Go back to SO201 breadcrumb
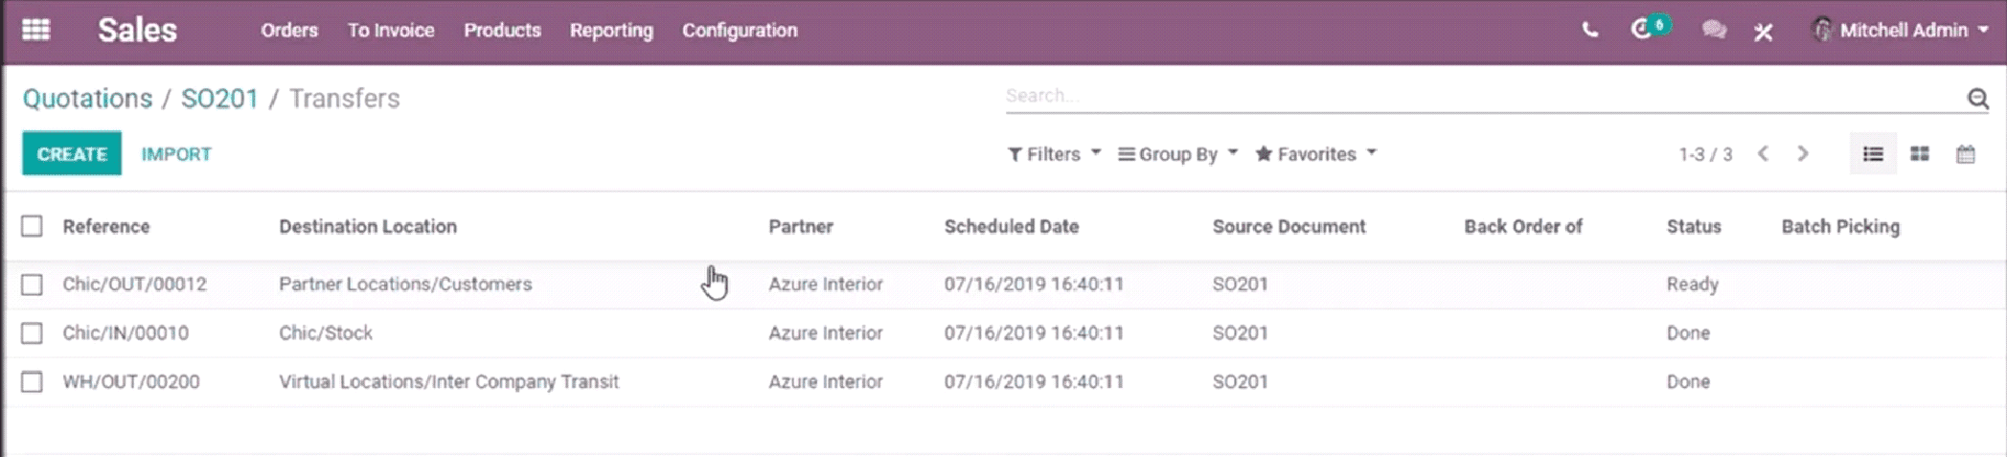Screen dimensions: 2007x457 [219, 99]
